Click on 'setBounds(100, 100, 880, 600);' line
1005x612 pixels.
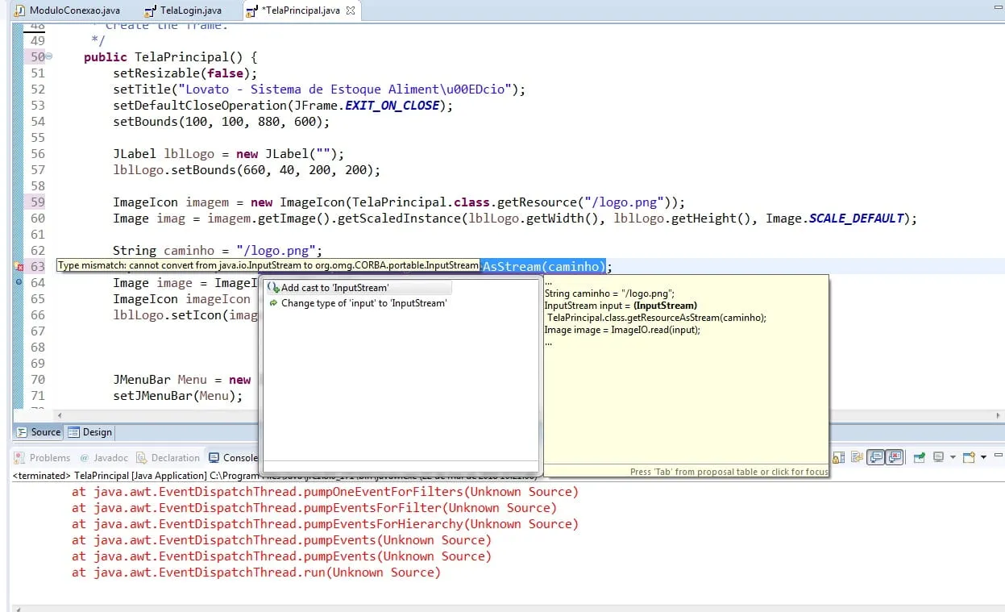click(221, 122)
